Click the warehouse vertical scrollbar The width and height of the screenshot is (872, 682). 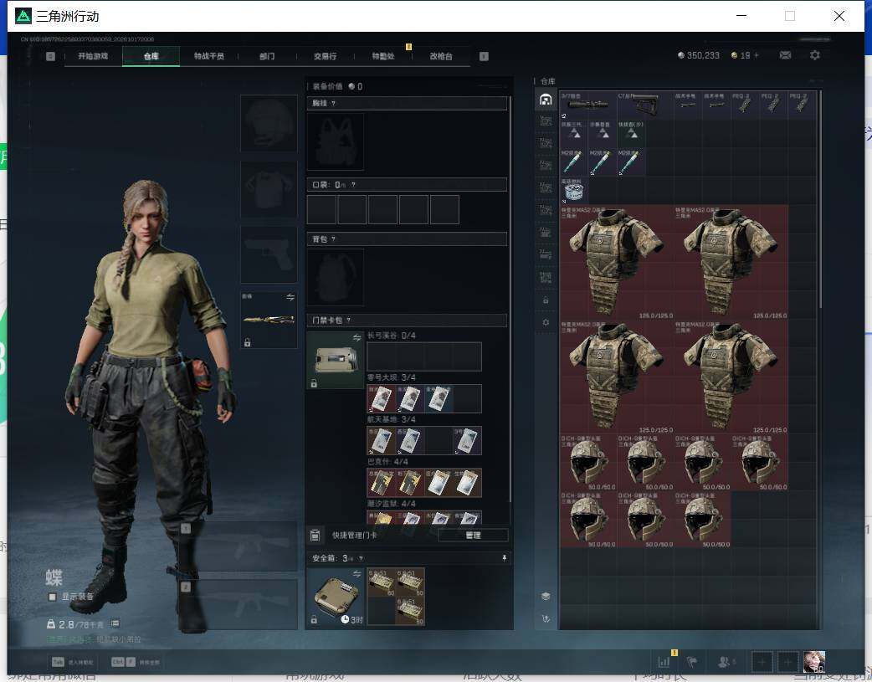pyautogui.click(x=820, y=199)
